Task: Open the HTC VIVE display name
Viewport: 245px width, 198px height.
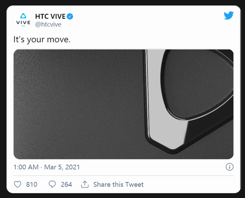Action: [x=50, y=16]
